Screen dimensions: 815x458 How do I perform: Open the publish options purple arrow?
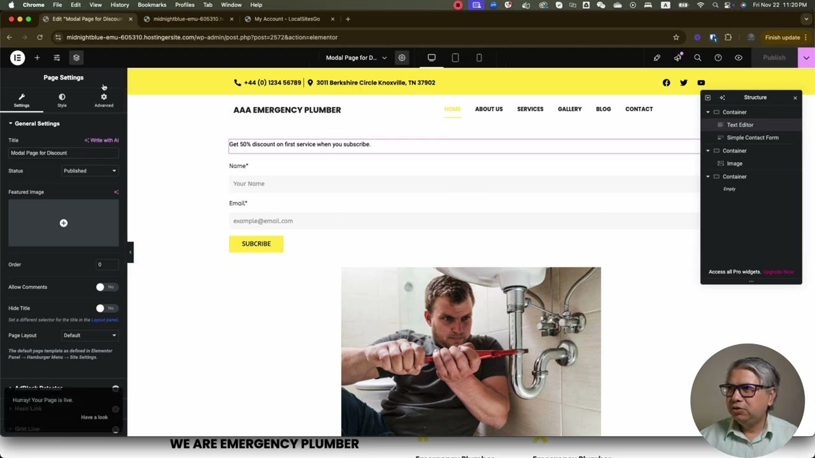[806, 58]
